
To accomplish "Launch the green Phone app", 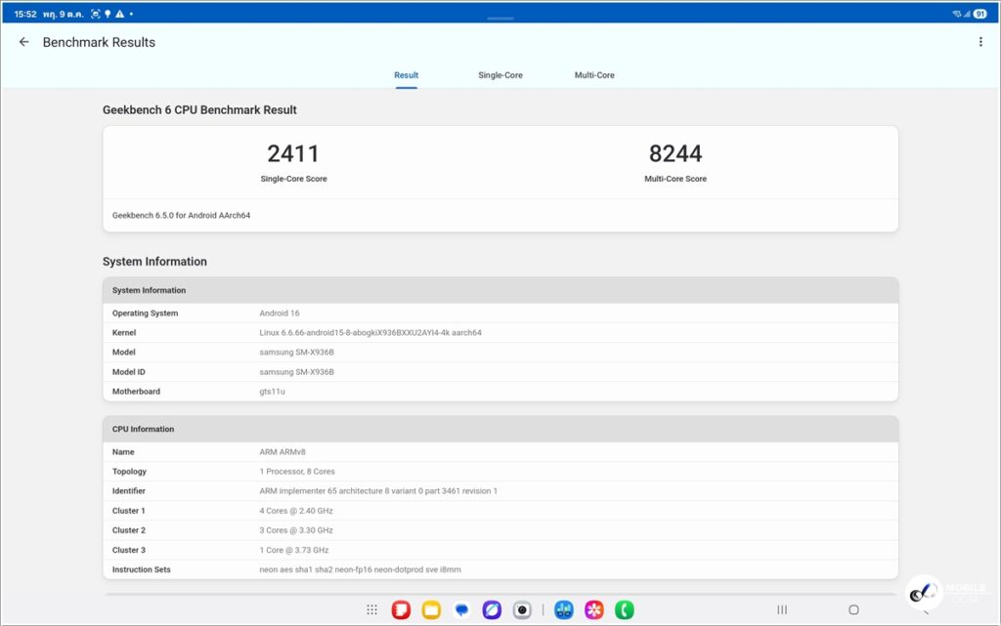I will (624, 609).
